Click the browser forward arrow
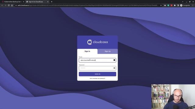Screen dimensions: 195x109 5,5
